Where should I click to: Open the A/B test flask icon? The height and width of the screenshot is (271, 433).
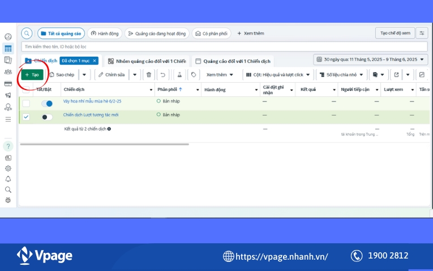click(x=179, y=75)
